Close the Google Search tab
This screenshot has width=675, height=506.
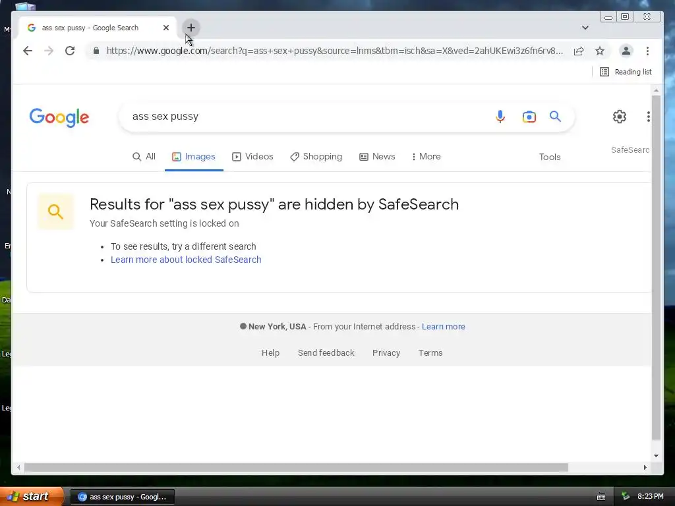coord(165,28)
